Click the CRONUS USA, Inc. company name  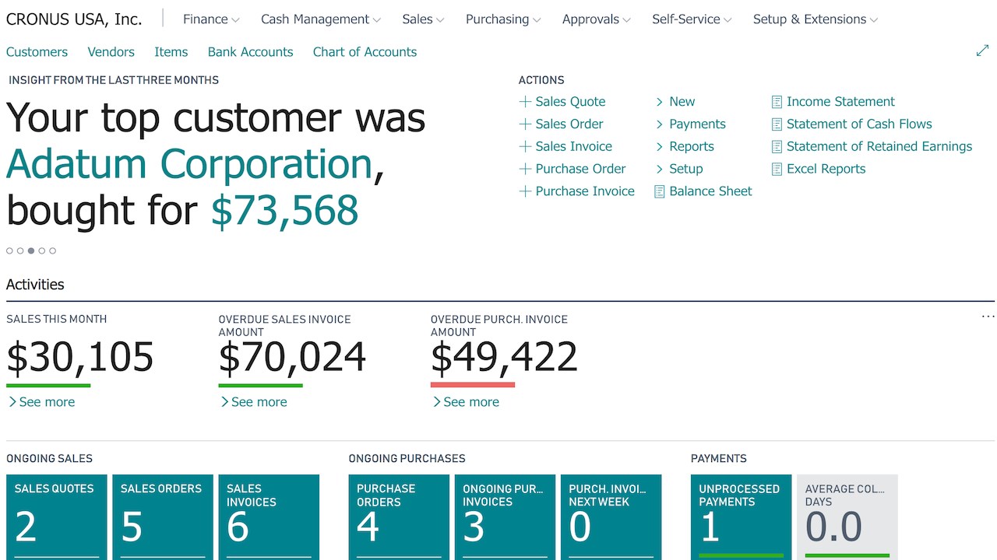click(74, 19)
